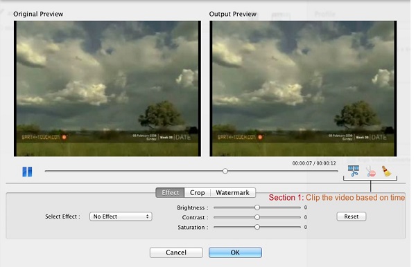Click the Contrast value 0

[x=306, y=217]
